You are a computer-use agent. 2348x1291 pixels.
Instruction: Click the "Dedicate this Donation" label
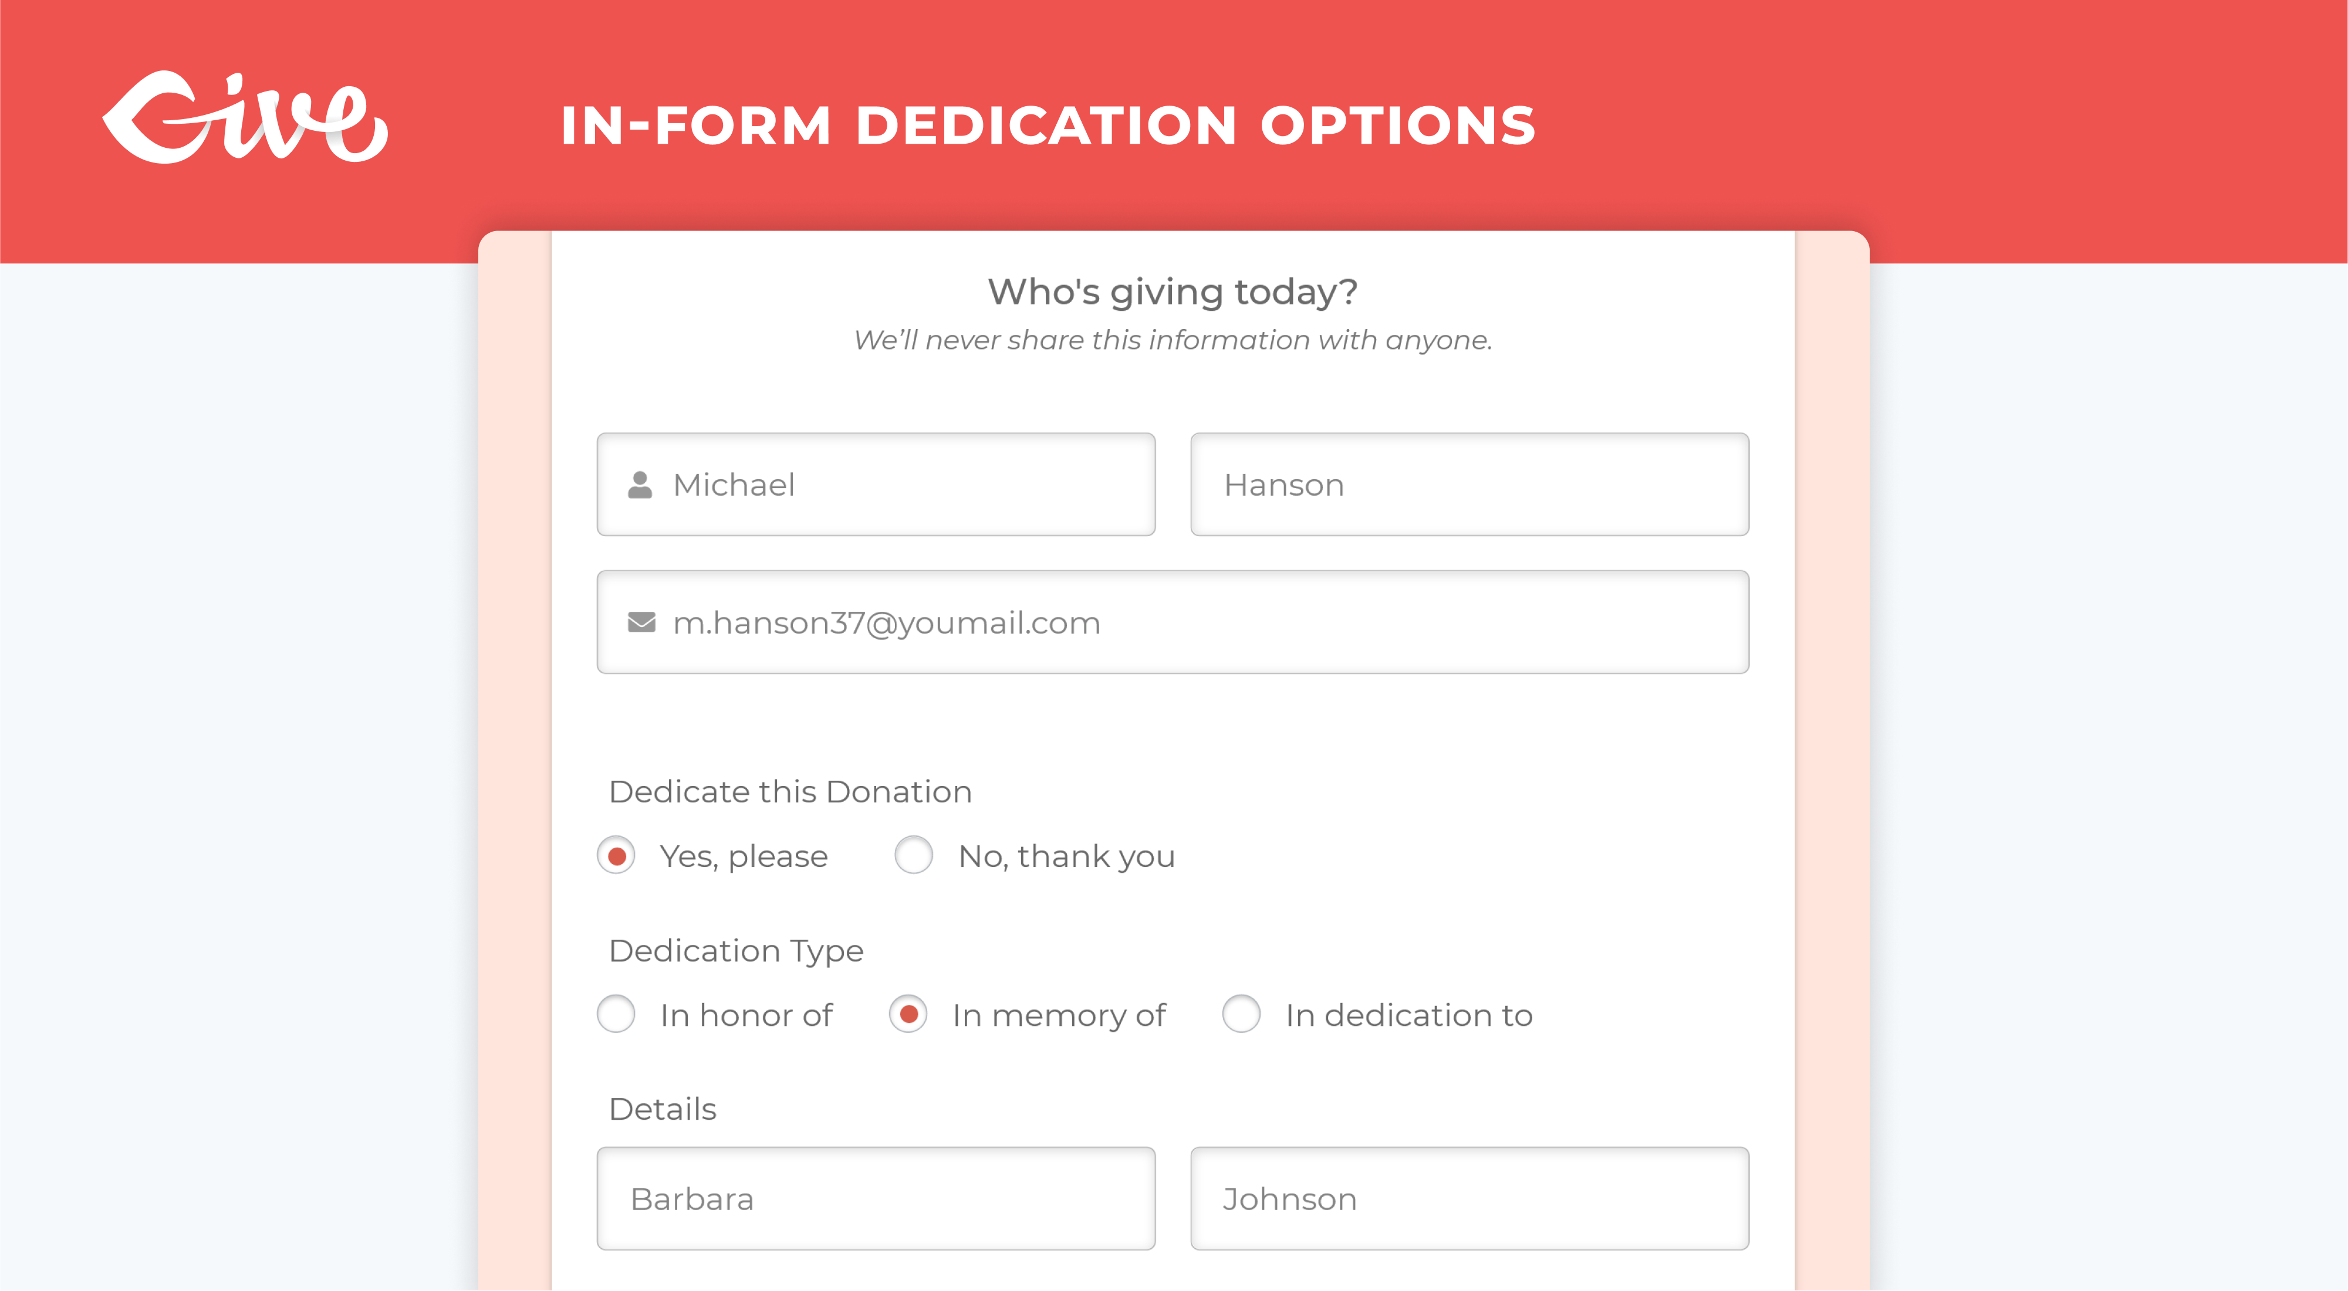[x=790, y=792]
